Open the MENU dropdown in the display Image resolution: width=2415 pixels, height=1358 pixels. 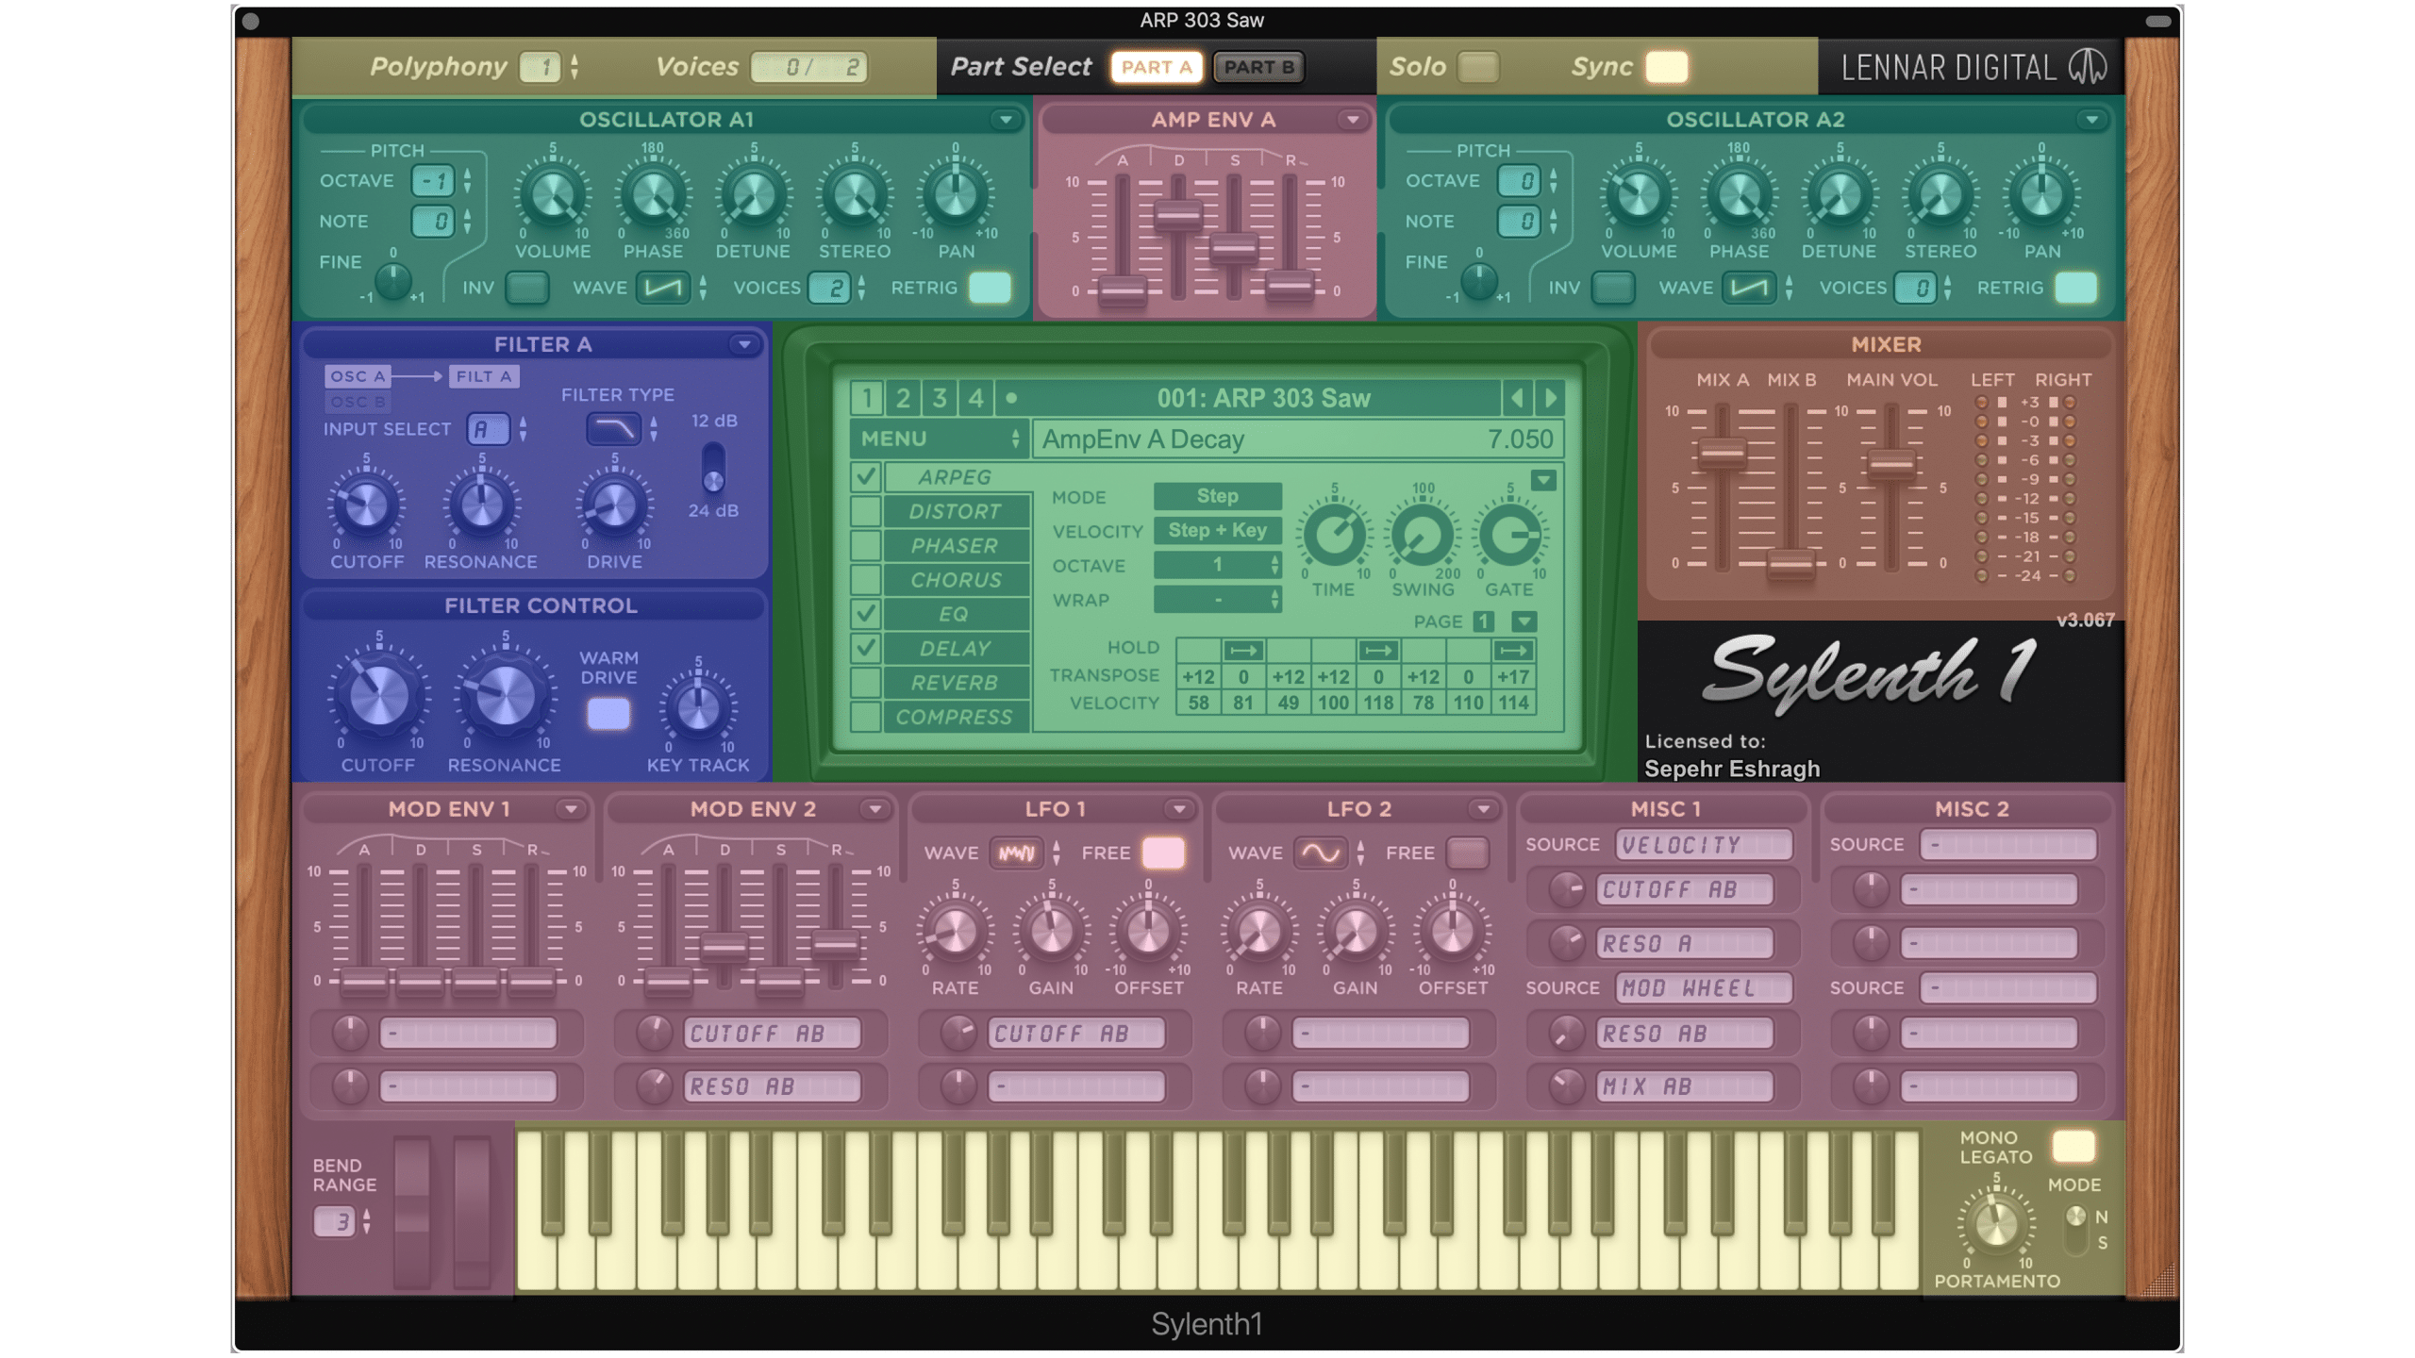939,439
